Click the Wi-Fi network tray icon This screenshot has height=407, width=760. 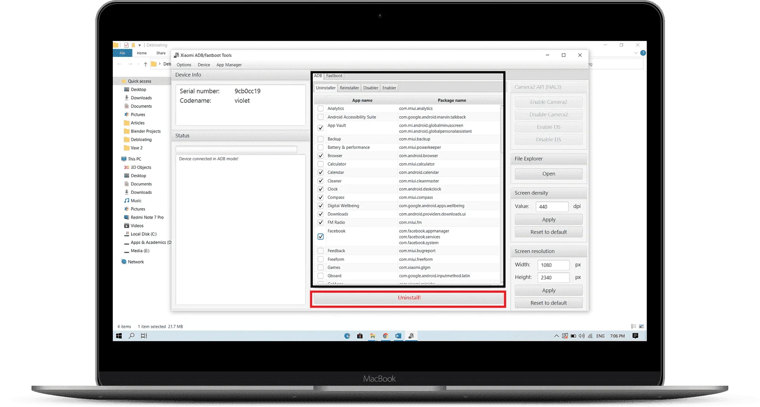tap(590, 336)
